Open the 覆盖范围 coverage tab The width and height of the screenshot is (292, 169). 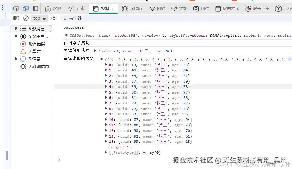pyautogui.click(x=257, y=8)
